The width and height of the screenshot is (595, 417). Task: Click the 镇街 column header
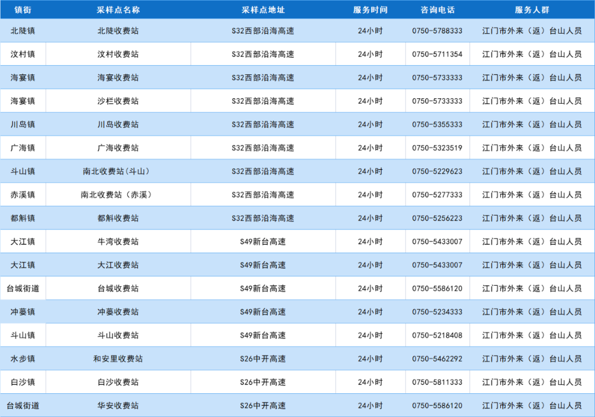23,10
